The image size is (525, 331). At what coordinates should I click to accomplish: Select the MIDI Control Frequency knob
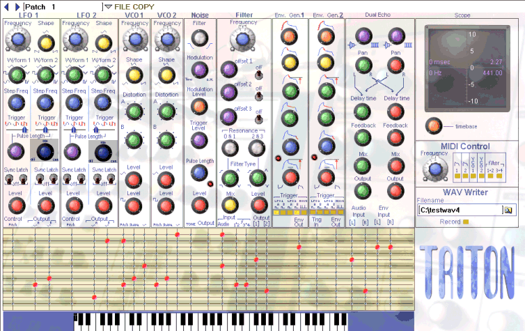click(435, 169)
